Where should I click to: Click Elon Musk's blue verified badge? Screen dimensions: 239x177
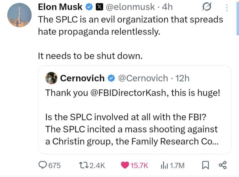pyautogui.click(x=89, y=7)
